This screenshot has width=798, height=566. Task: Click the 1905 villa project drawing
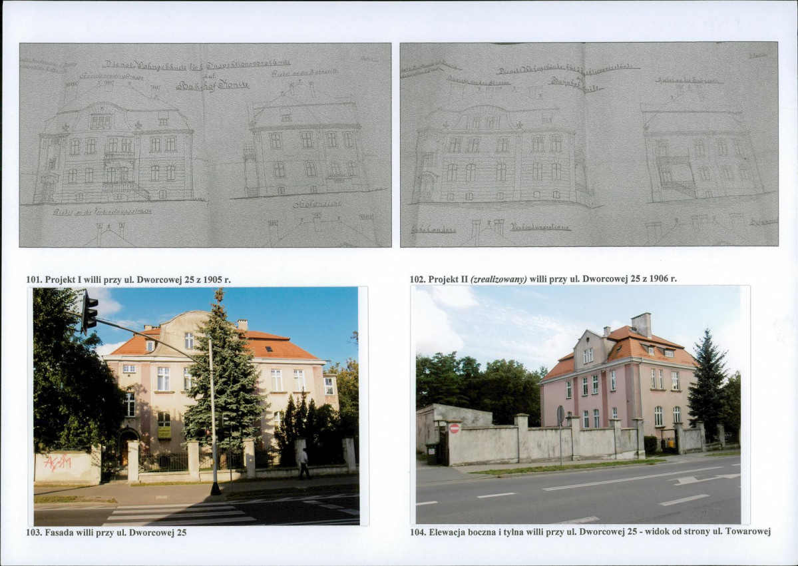(205, 145)
